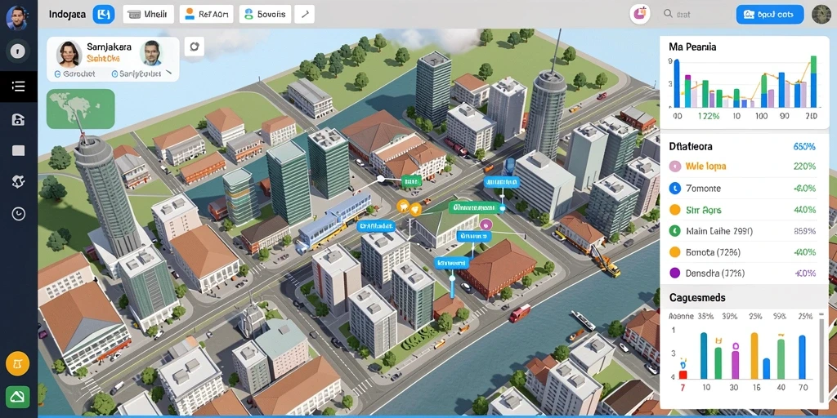Open the list menu icon in sidebar

click(18, 87)
